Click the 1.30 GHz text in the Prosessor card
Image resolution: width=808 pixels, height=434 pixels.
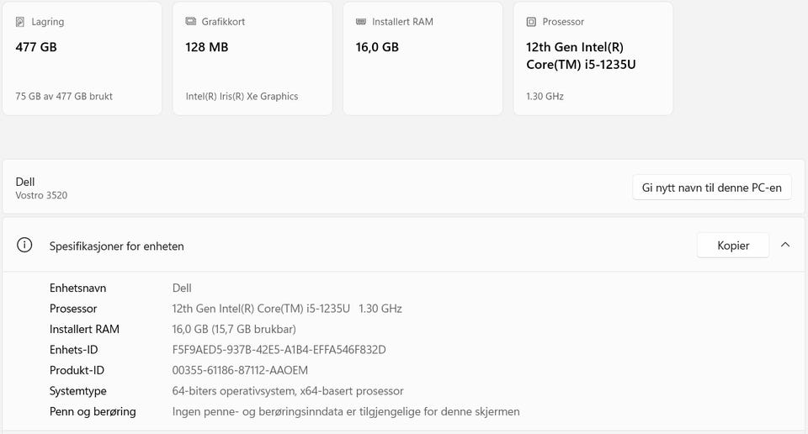point(545,96)
